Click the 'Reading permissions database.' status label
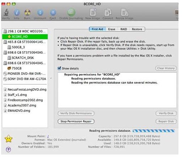 pyautogui.click(x=110, y=131)
